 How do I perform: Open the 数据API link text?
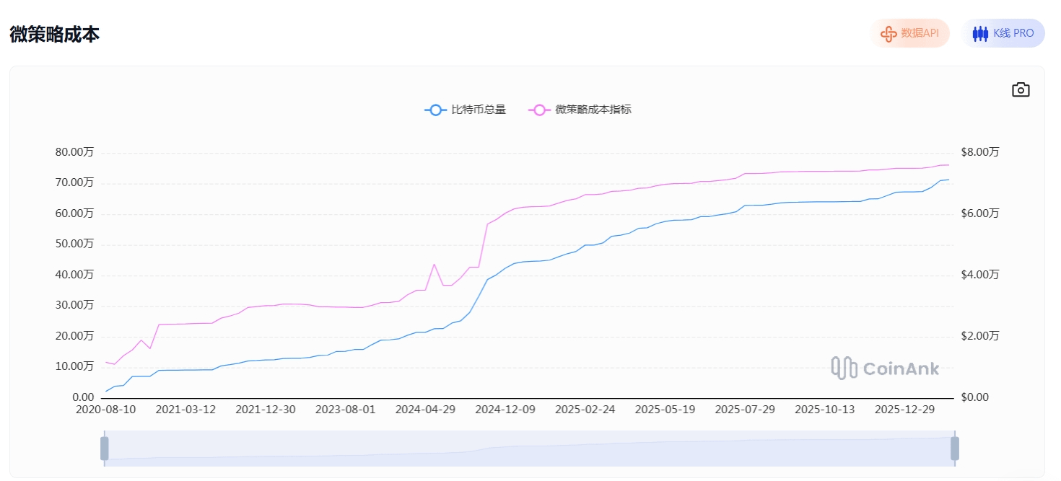point(920,33)
